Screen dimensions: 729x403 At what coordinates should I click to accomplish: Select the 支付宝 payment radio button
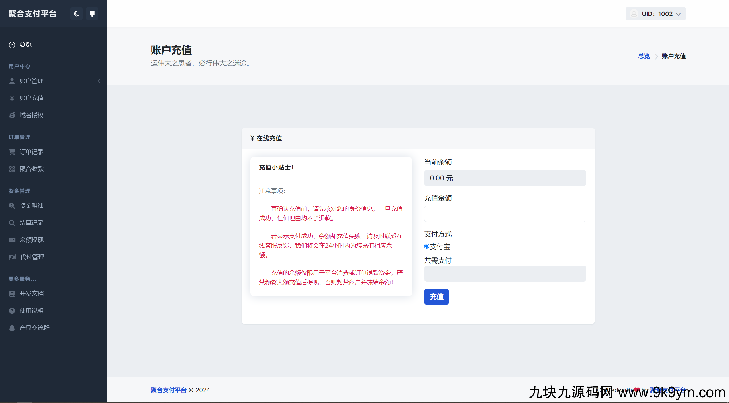point(427,246)
